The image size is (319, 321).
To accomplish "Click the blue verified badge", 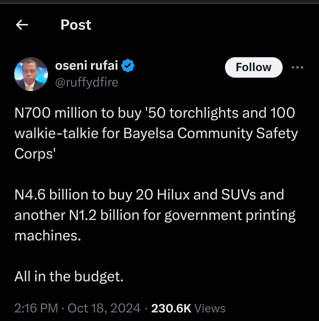I will (129, 66).
